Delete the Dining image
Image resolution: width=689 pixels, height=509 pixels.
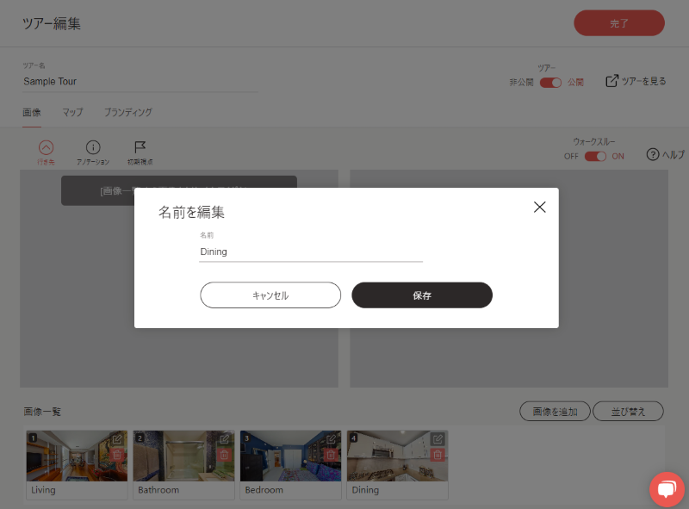pos(438,455)
